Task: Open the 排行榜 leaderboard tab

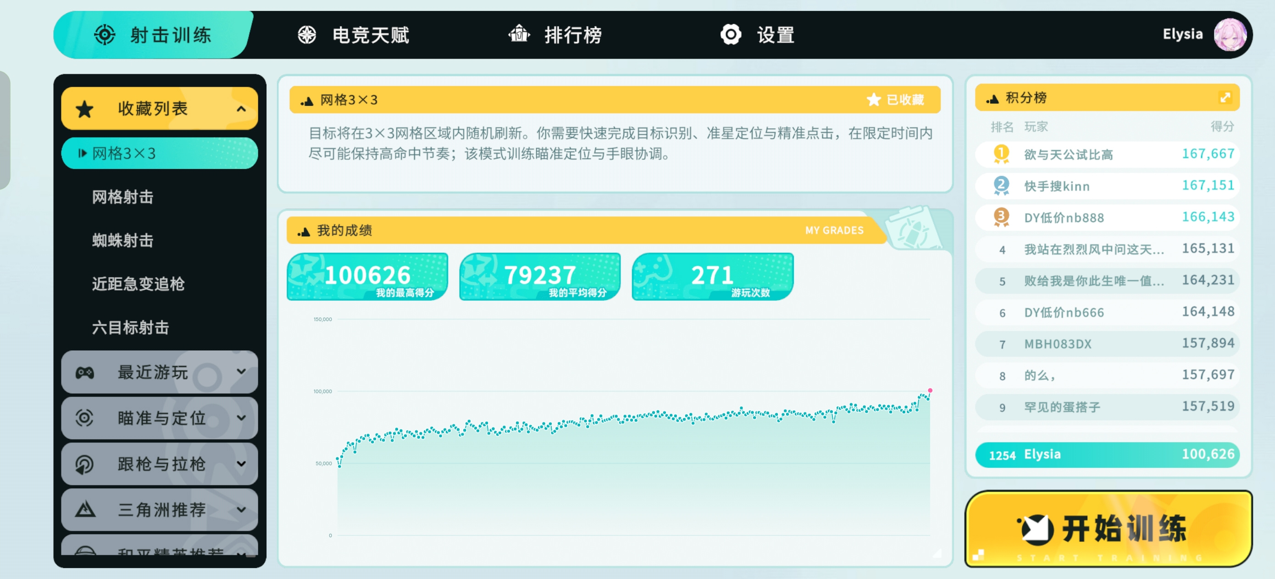Action: (x=555, y=35)
